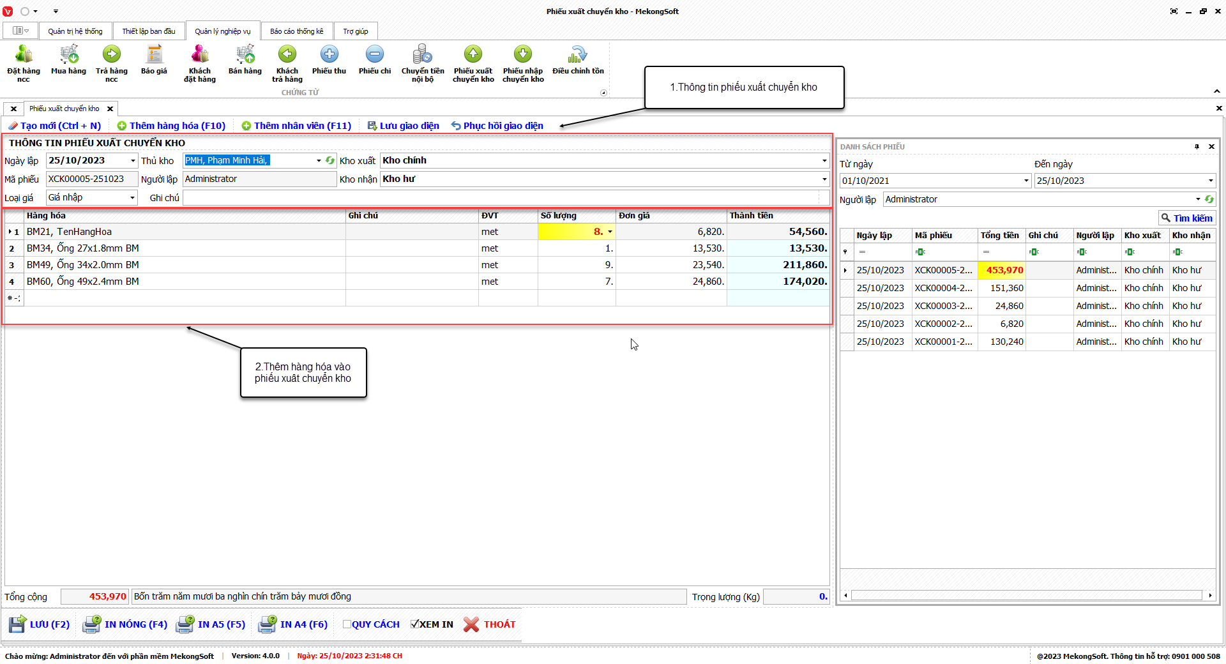1226x664 pixels.
Task: Uncheck the XEM IN checkbox
Action: tap(415, 624)
